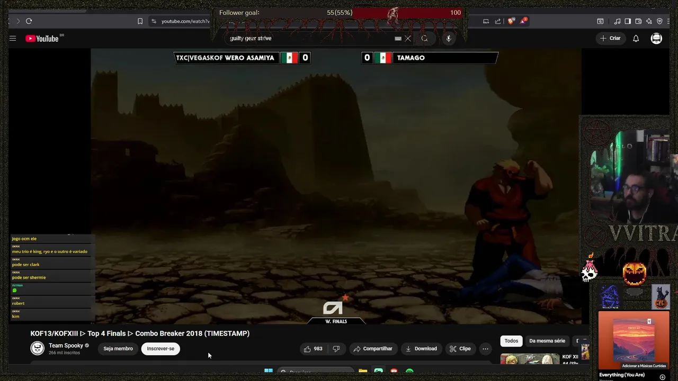Screen dimensions: 678x381
Task: Click the Inscrever-se subscribe button
Action: [160, 349]
